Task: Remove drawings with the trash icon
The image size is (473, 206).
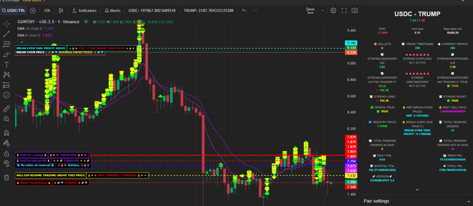Action: coord(6,177)
